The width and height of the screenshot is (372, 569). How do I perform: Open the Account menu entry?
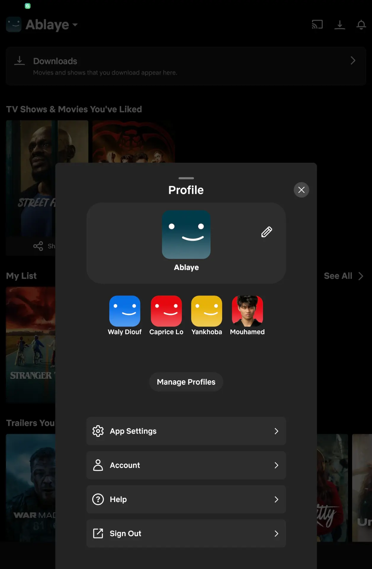pyautogui.click(x=186, y=465)
